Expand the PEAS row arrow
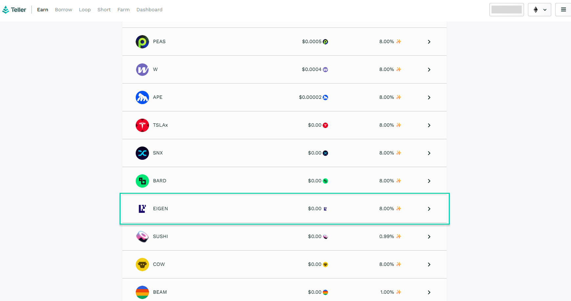Screen dimensions: 571x301 pos(429,42)
